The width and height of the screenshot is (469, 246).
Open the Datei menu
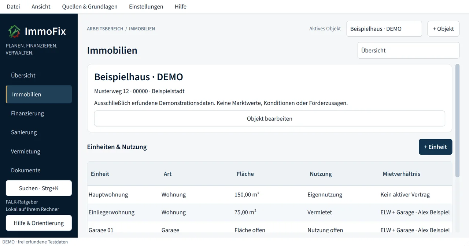tap(14, 7)
